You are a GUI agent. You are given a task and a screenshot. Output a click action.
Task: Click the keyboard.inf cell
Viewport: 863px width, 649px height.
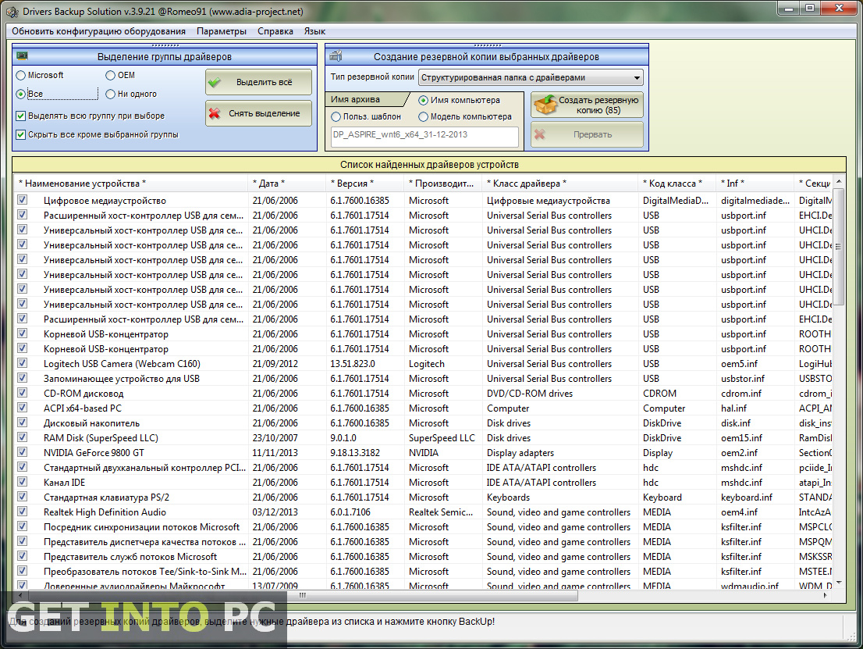tap(746, 497)
